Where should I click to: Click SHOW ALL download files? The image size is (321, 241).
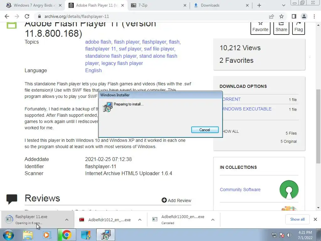(x=230, y=131)
